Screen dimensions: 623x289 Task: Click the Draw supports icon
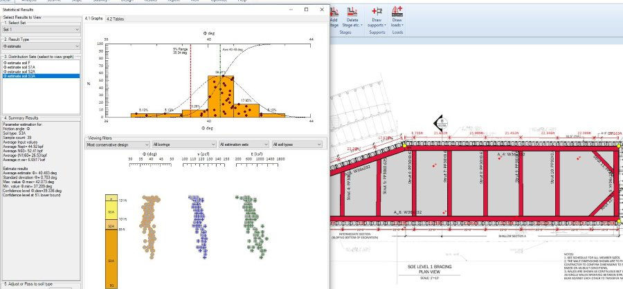point(377,12)
